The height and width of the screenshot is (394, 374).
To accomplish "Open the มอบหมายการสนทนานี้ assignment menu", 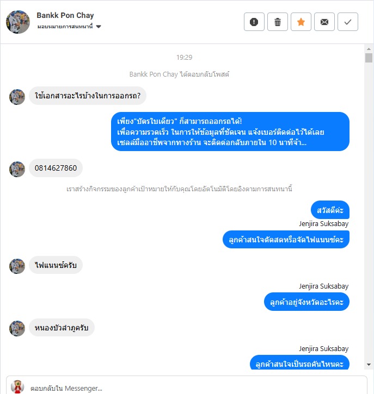I will click(65, 27).
